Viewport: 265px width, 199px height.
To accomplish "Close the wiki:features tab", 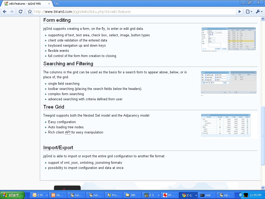I will coord(49,4).
